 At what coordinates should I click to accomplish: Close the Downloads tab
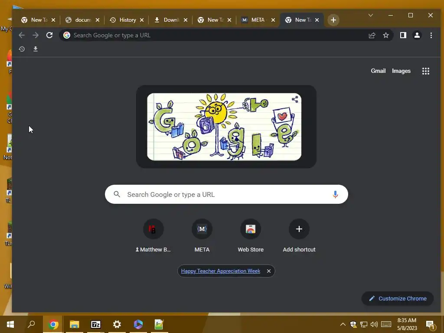coord(186,20)
